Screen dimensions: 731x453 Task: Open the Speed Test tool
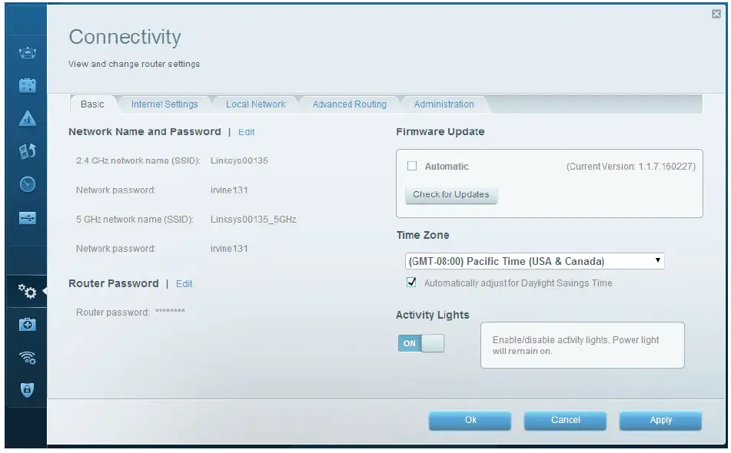26,184
